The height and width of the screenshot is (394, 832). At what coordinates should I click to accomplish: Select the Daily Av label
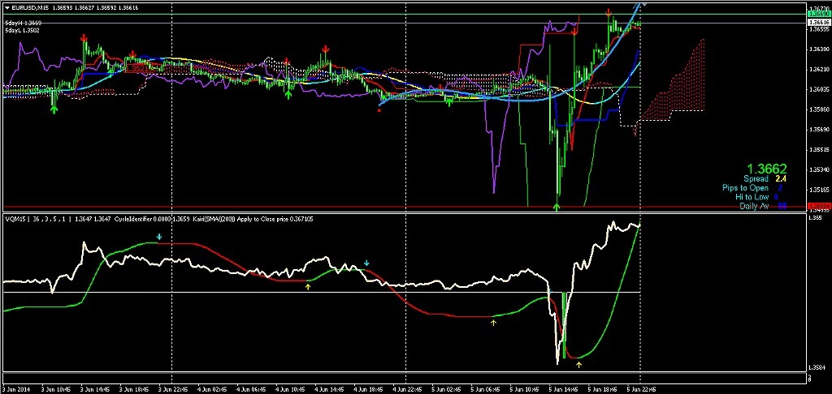coord(753,206)
